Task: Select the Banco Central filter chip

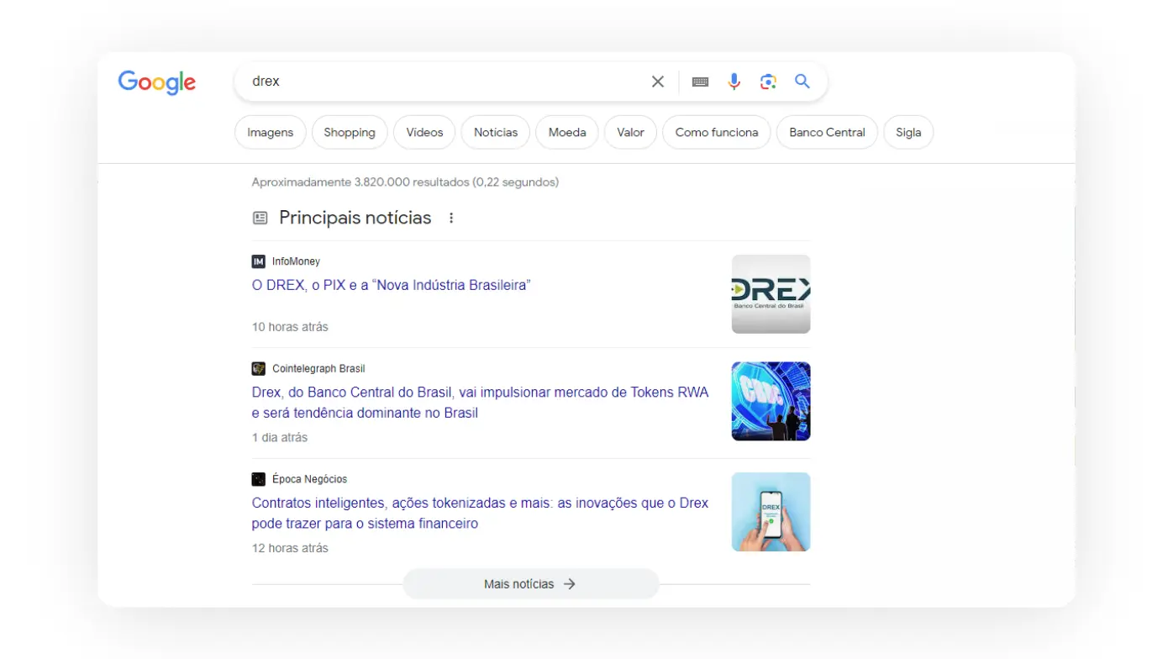Action: click(x=826, y=132)
